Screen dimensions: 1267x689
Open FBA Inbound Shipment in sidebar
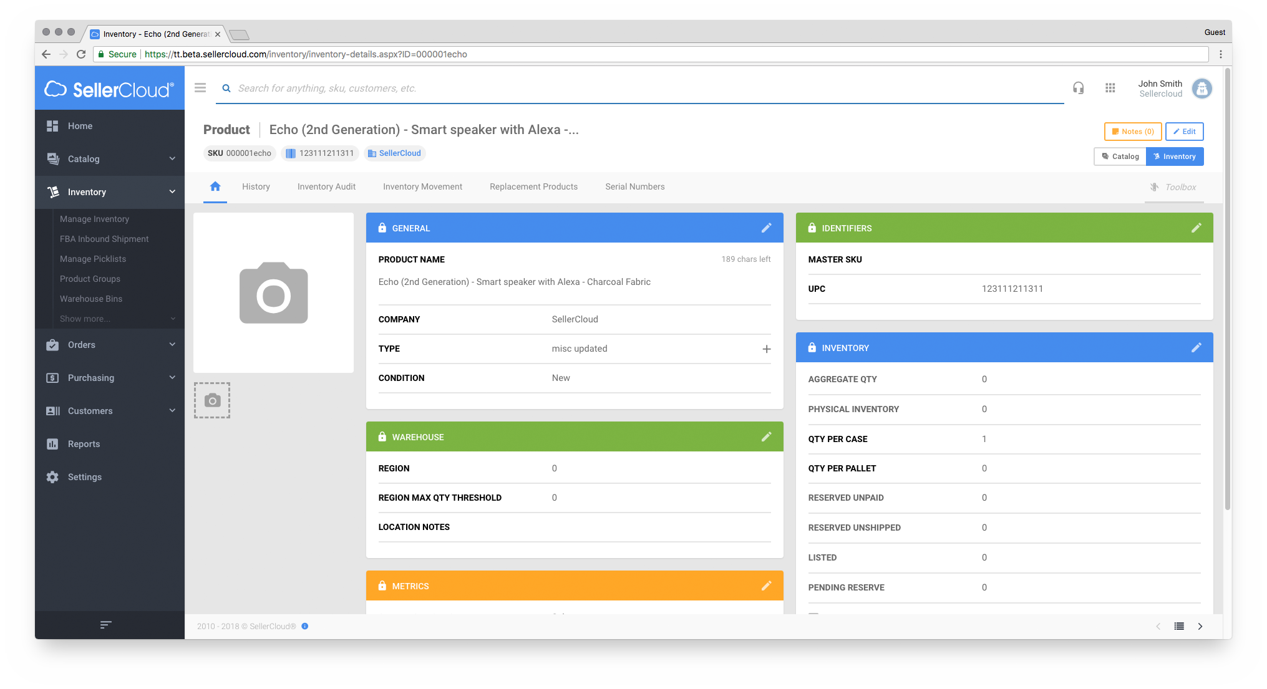coord(104,239)
